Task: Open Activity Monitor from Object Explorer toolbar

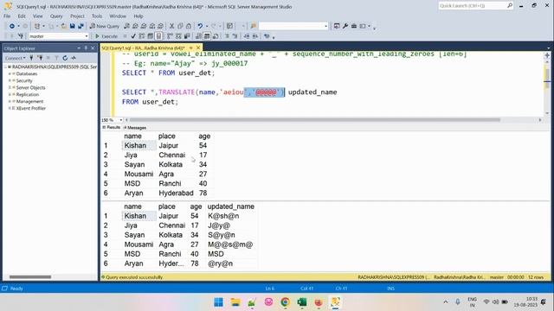Action: (74, 58)
